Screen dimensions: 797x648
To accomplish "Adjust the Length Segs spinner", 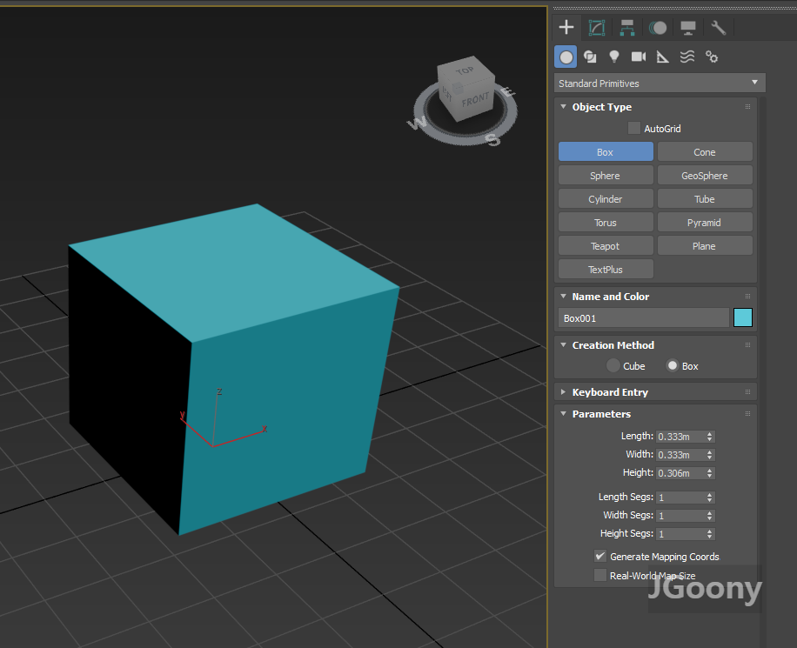I will click(x=710, y=497).
